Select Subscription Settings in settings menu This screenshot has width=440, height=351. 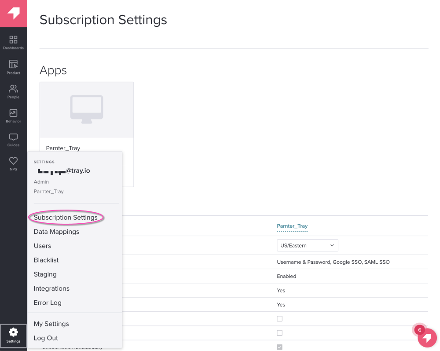[66, 218]
